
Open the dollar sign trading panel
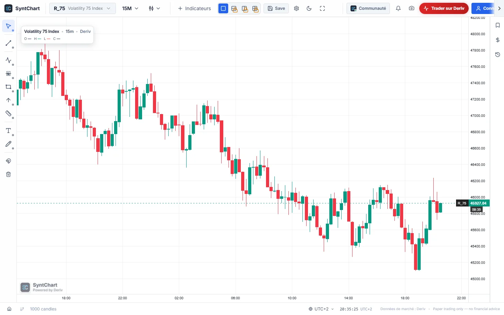point(498,40)
